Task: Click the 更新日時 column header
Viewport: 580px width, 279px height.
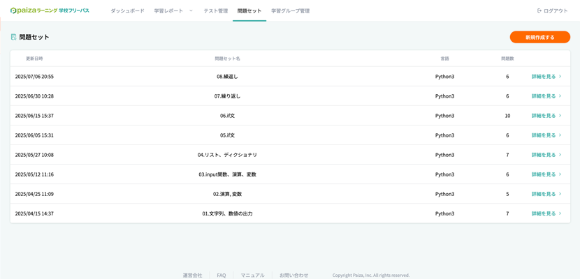Action: tap(34, 59)
